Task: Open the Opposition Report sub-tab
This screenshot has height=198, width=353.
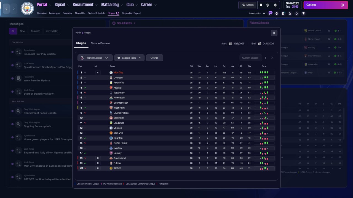Action: click(x=131, y=13)
